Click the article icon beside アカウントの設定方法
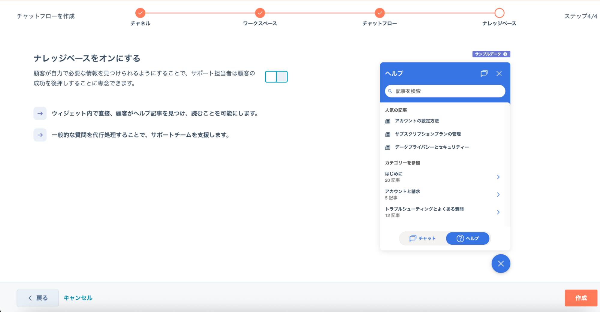Image resolution: width=600 pixels, height=312 pixels. tap(387, 121)
